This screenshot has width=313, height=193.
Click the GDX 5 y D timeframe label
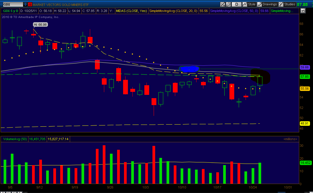tap(10, 11)
